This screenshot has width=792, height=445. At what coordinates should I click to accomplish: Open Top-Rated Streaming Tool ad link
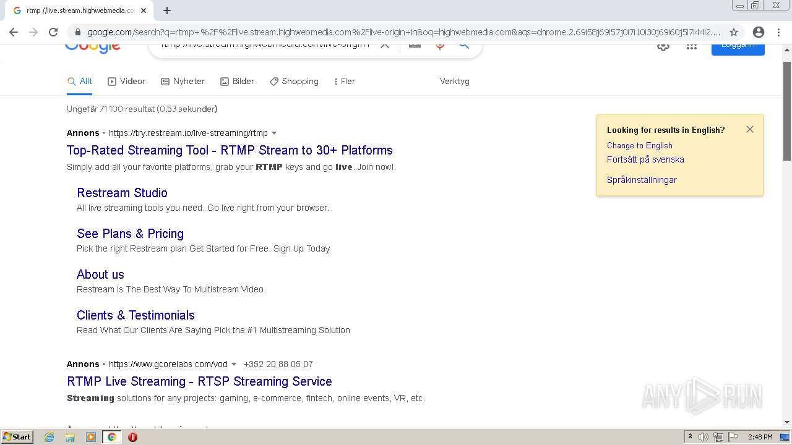pos(230,150)
